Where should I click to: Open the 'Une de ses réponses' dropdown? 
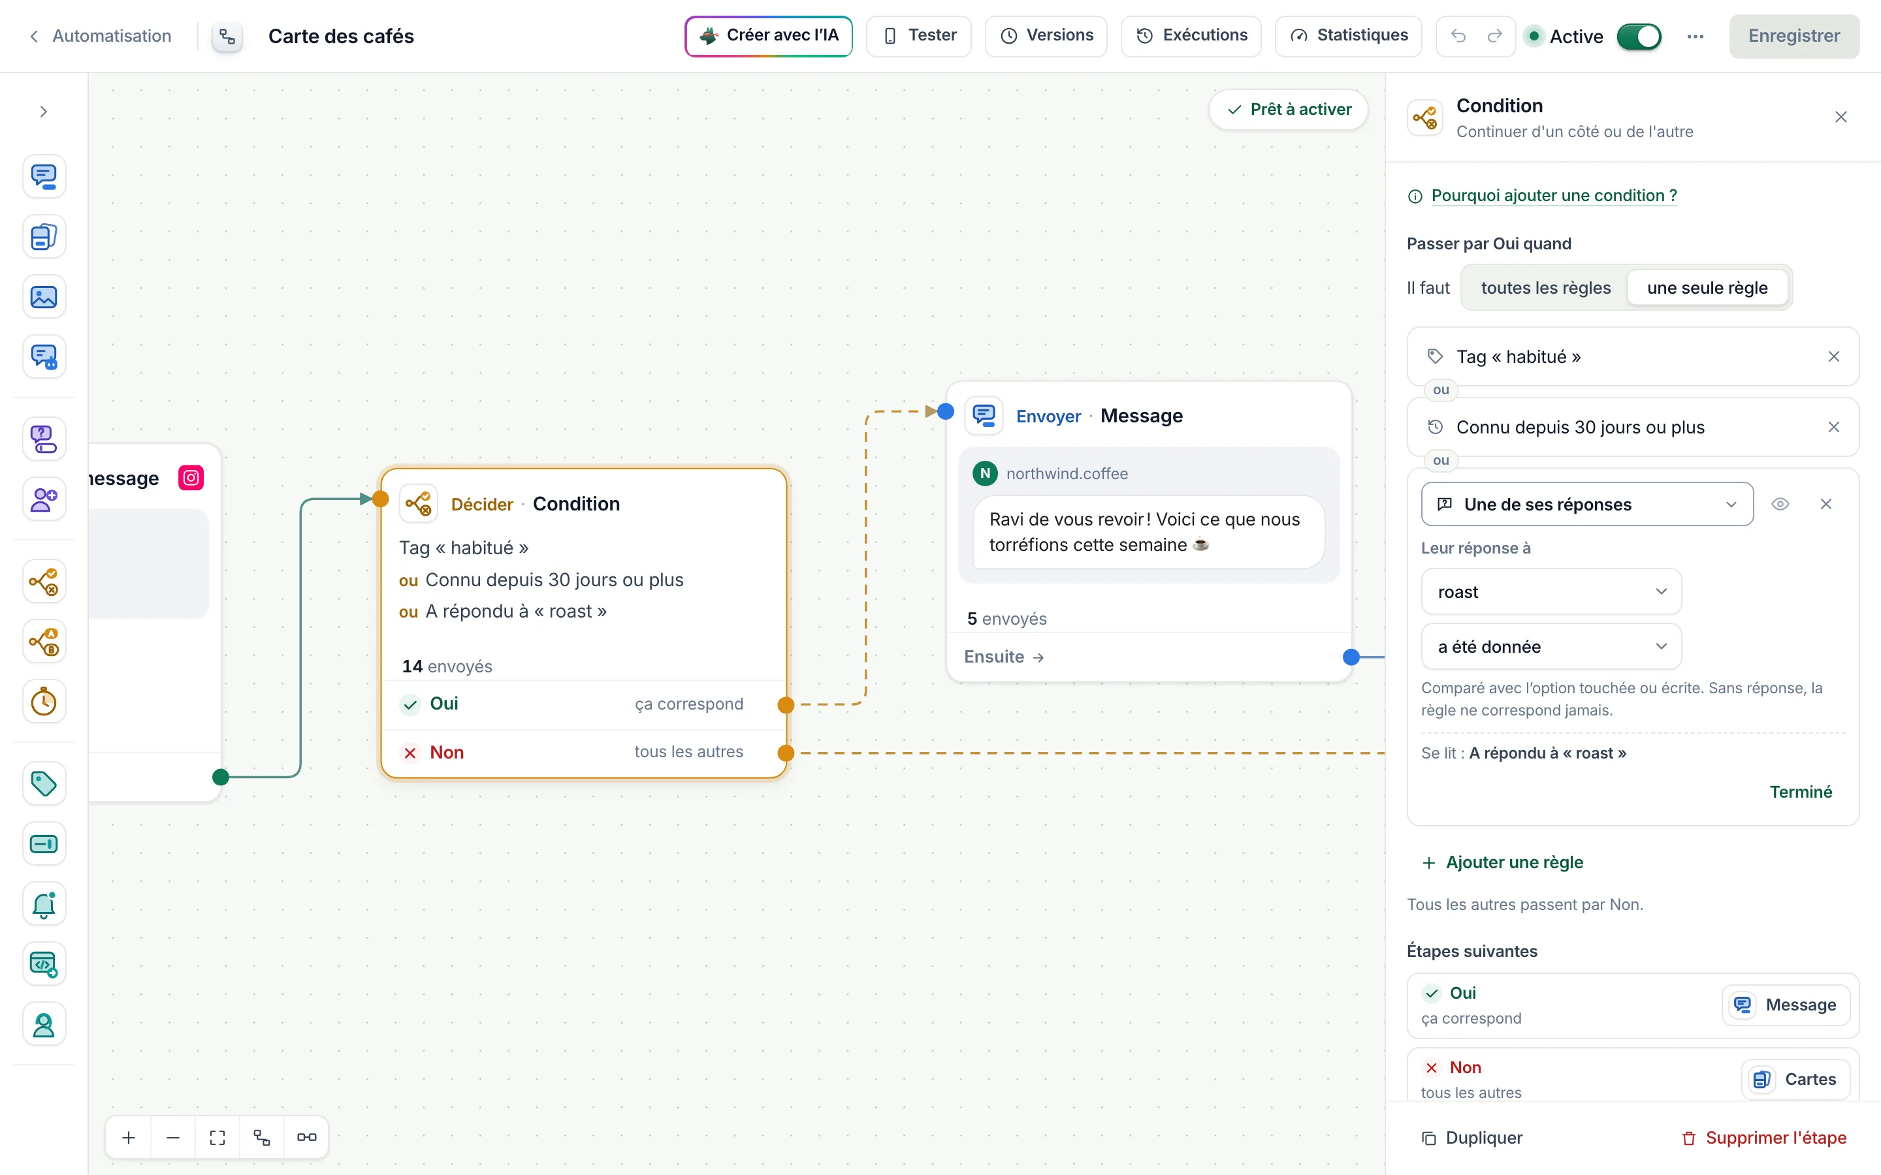(1586, 505)
